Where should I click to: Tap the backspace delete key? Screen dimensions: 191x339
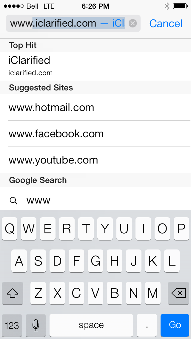click(x=178, y=293)
